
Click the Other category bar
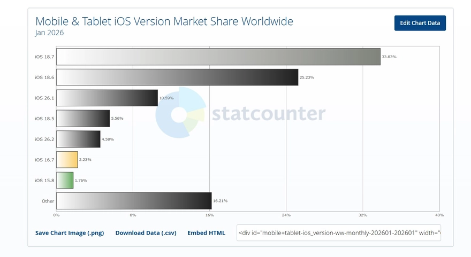click(134, 201)
